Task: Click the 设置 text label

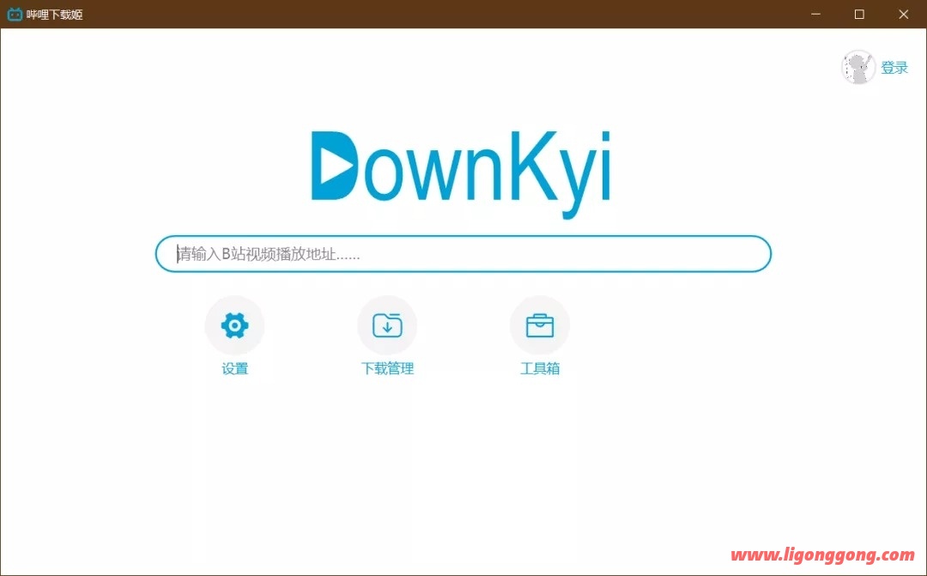Action: (x=234, y=369)
